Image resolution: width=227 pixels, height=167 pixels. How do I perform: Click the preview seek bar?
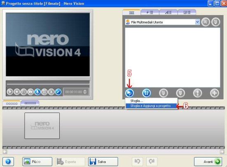tap(48, 84)
